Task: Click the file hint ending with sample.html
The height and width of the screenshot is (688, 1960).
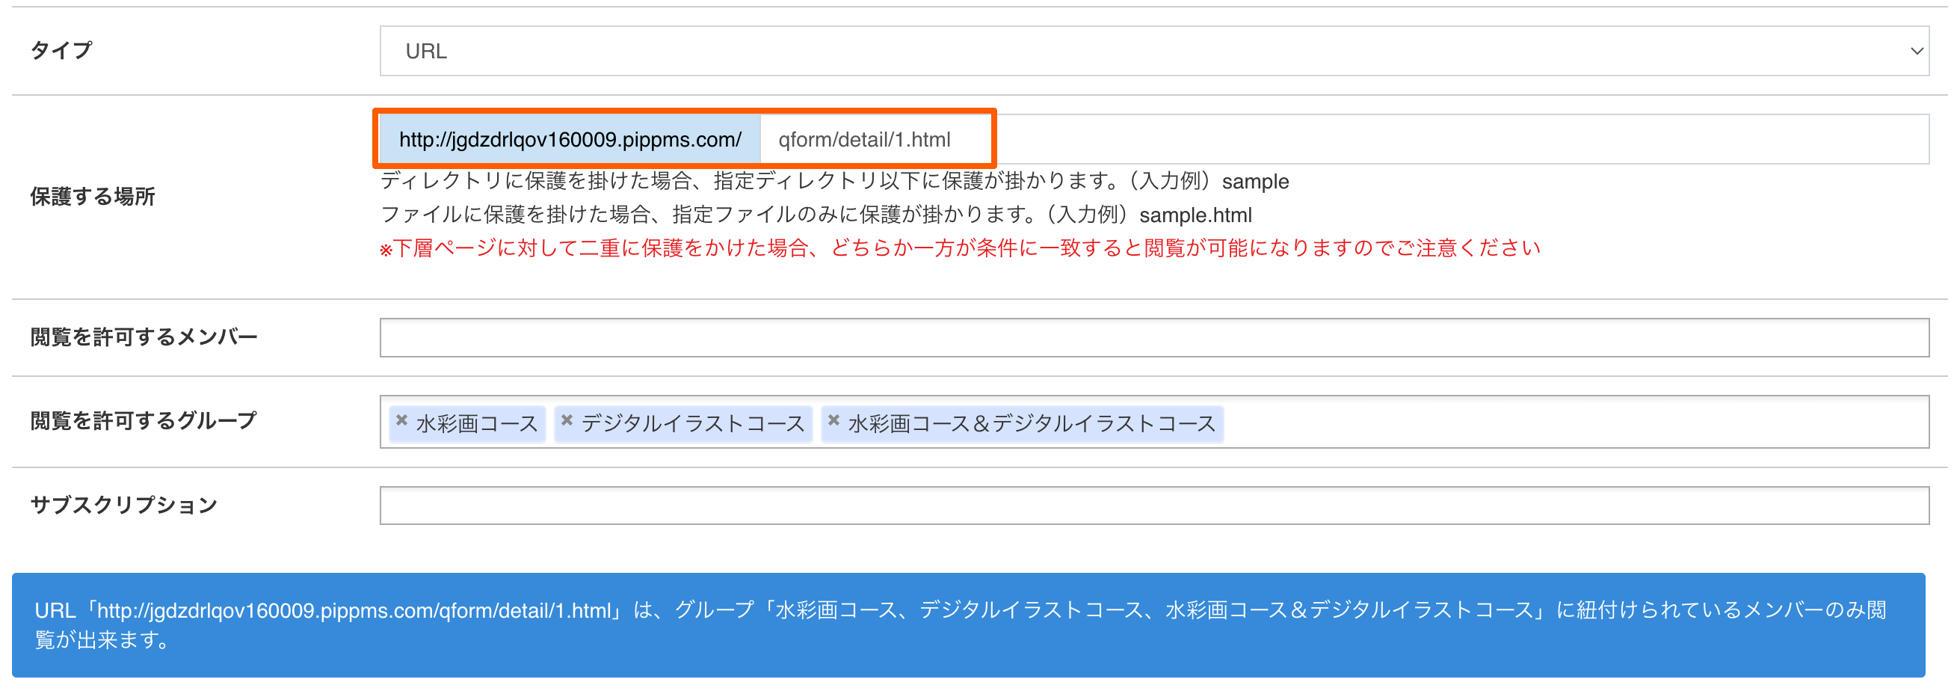Action: 816,215
